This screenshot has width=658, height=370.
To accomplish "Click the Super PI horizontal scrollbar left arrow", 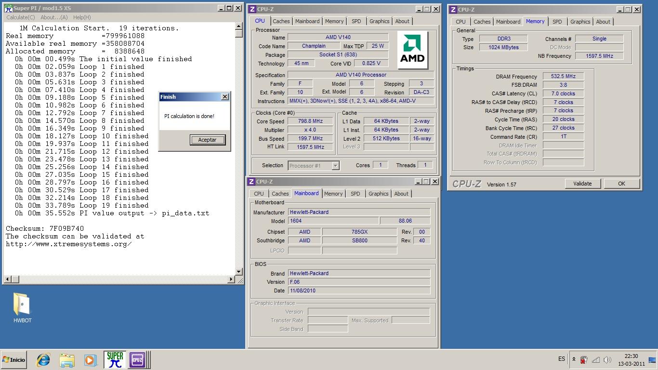I will 7,279.
